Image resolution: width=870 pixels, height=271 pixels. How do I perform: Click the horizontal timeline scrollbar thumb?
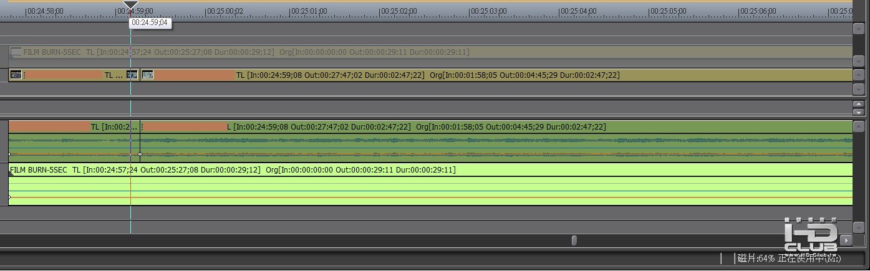click(574, 240)
